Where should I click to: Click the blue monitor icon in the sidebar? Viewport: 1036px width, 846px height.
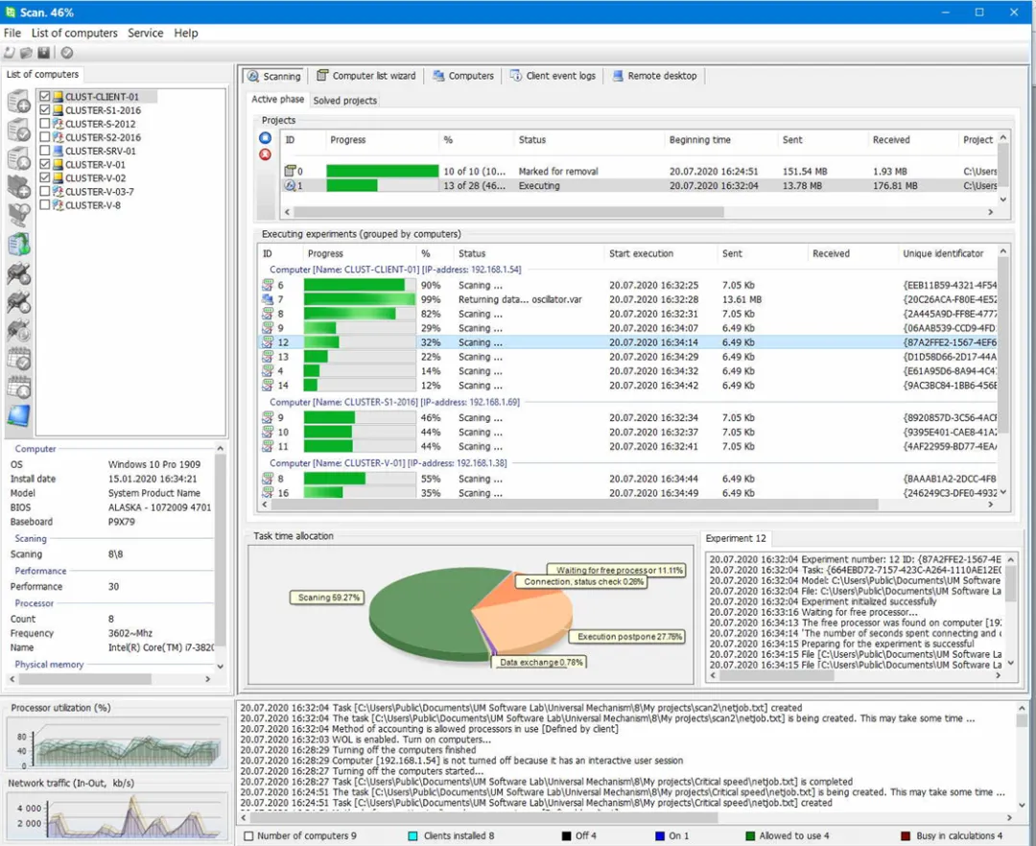click(x=18, y=416)
